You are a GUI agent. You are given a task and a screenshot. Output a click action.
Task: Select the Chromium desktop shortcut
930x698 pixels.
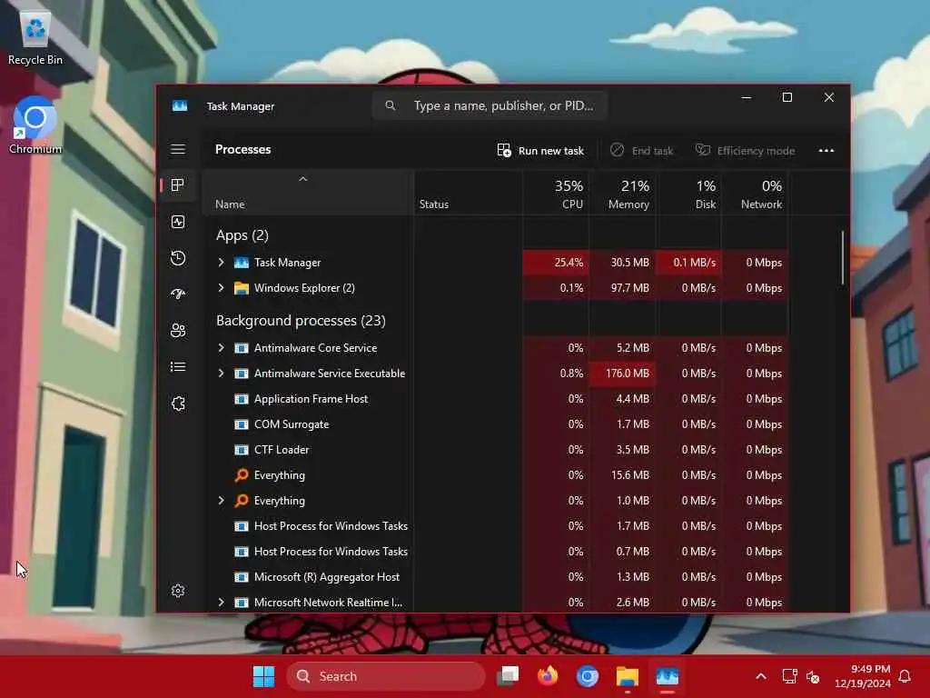point(35,125)
